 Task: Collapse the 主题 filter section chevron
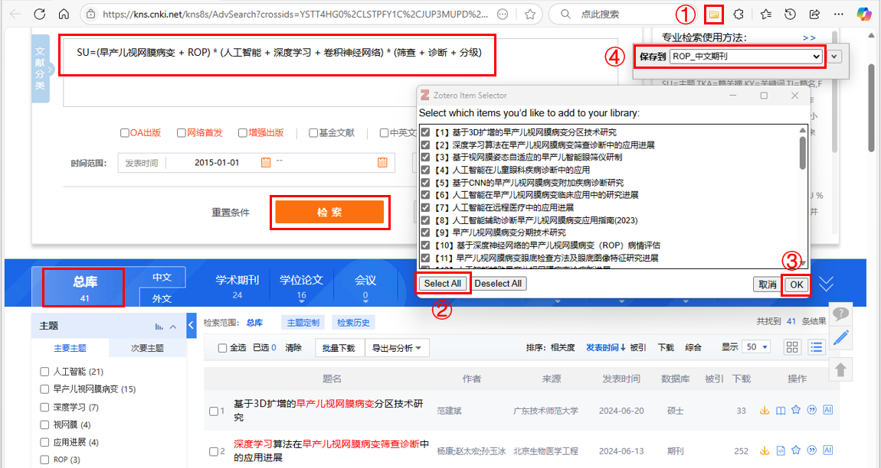[173, 327]
